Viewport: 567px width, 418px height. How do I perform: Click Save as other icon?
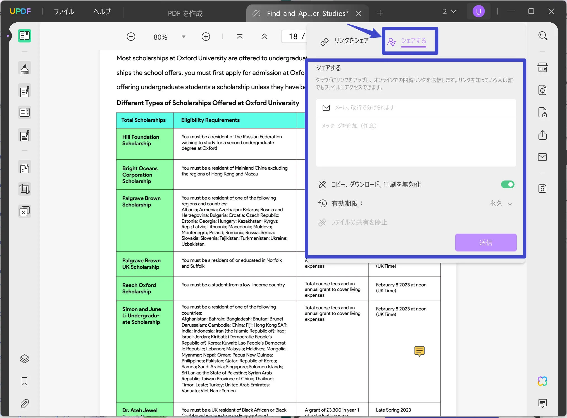(543, 189)
